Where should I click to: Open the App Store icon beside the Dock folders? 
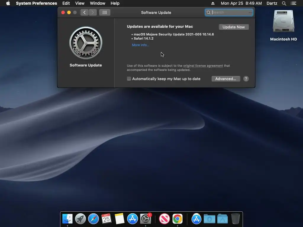pos(196,219)
